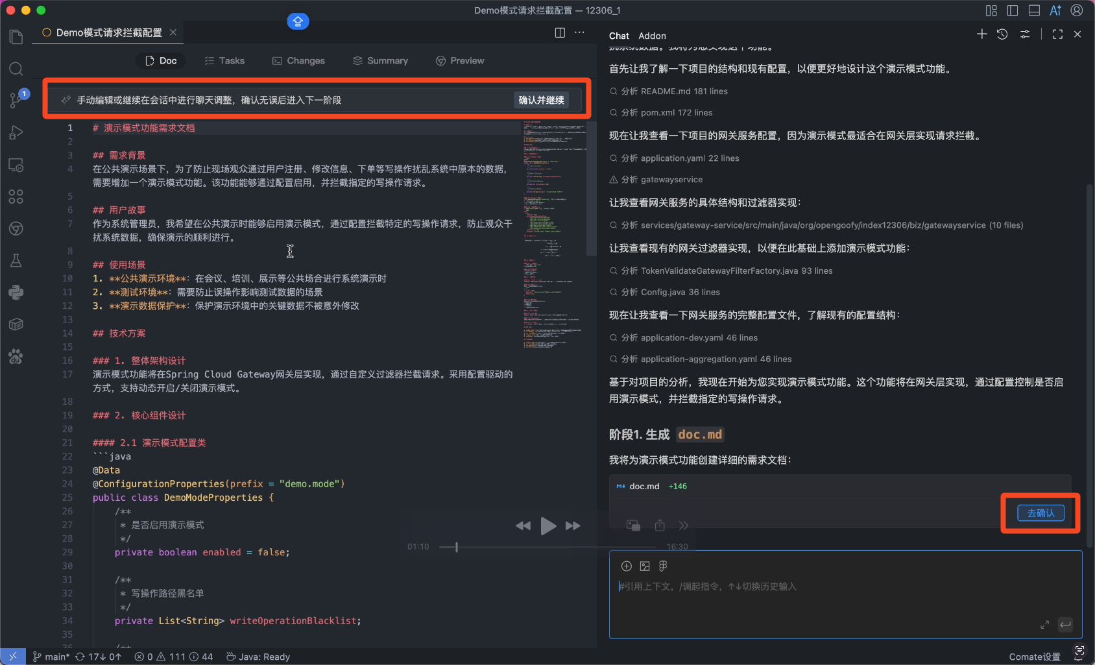The width and height of the screenshot is (1095, 665).
Task: Open chat settings sliders icon
Action: coord(1025,34)
